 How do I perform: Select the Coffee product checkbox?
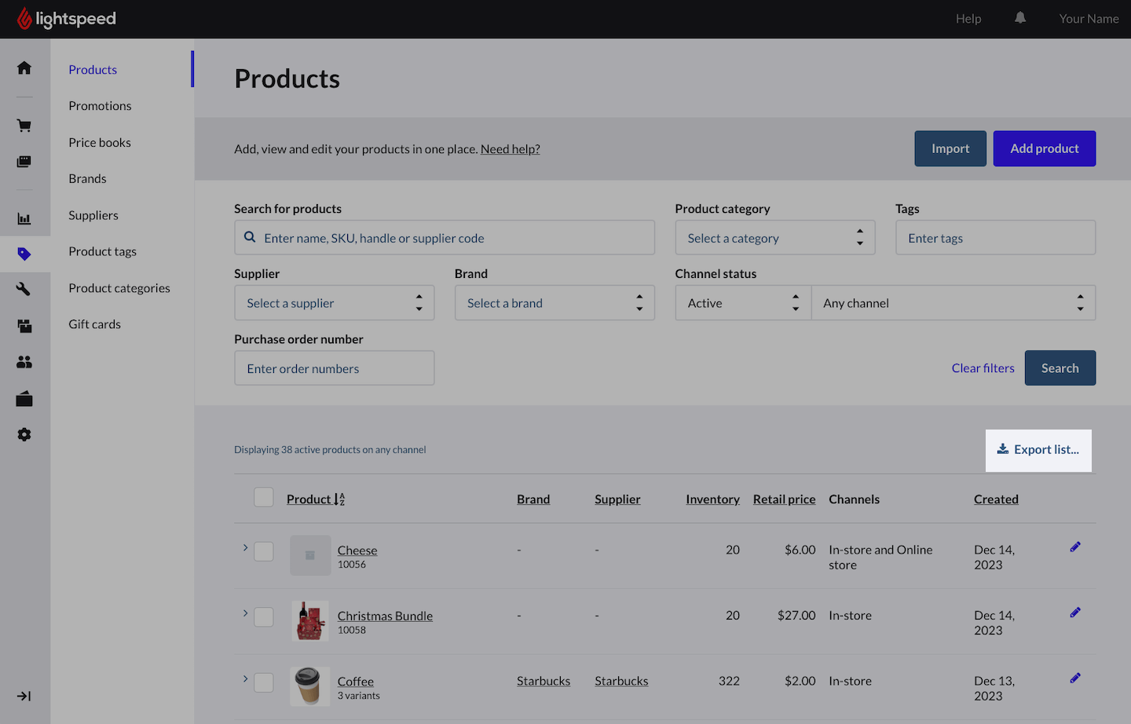pyautogui.click(x=264, y=682)
